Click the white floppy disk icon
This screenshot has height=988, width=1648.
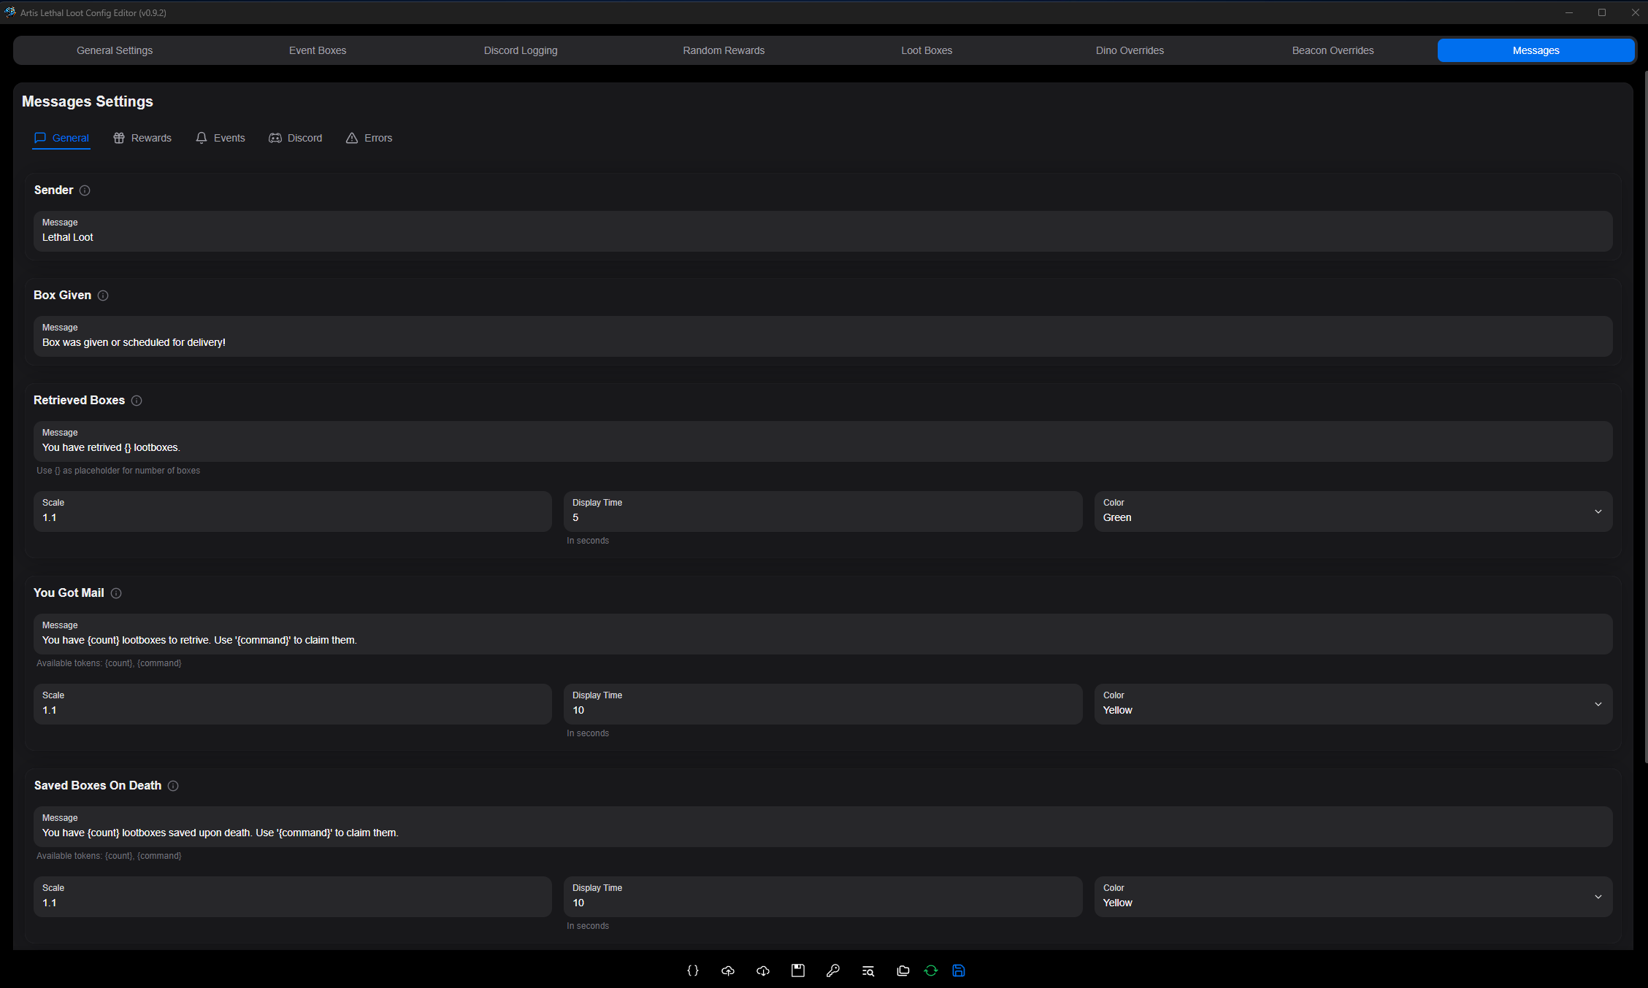point(797,970)
